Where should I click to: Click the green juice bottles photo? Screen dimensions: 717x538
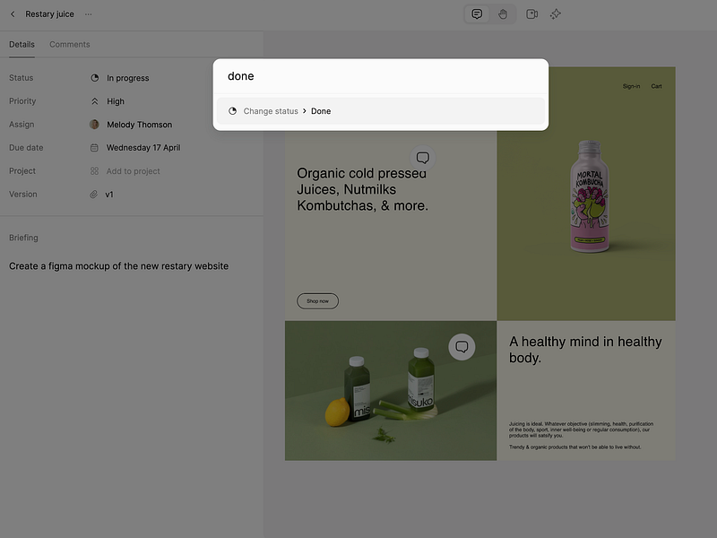point(391,391)
